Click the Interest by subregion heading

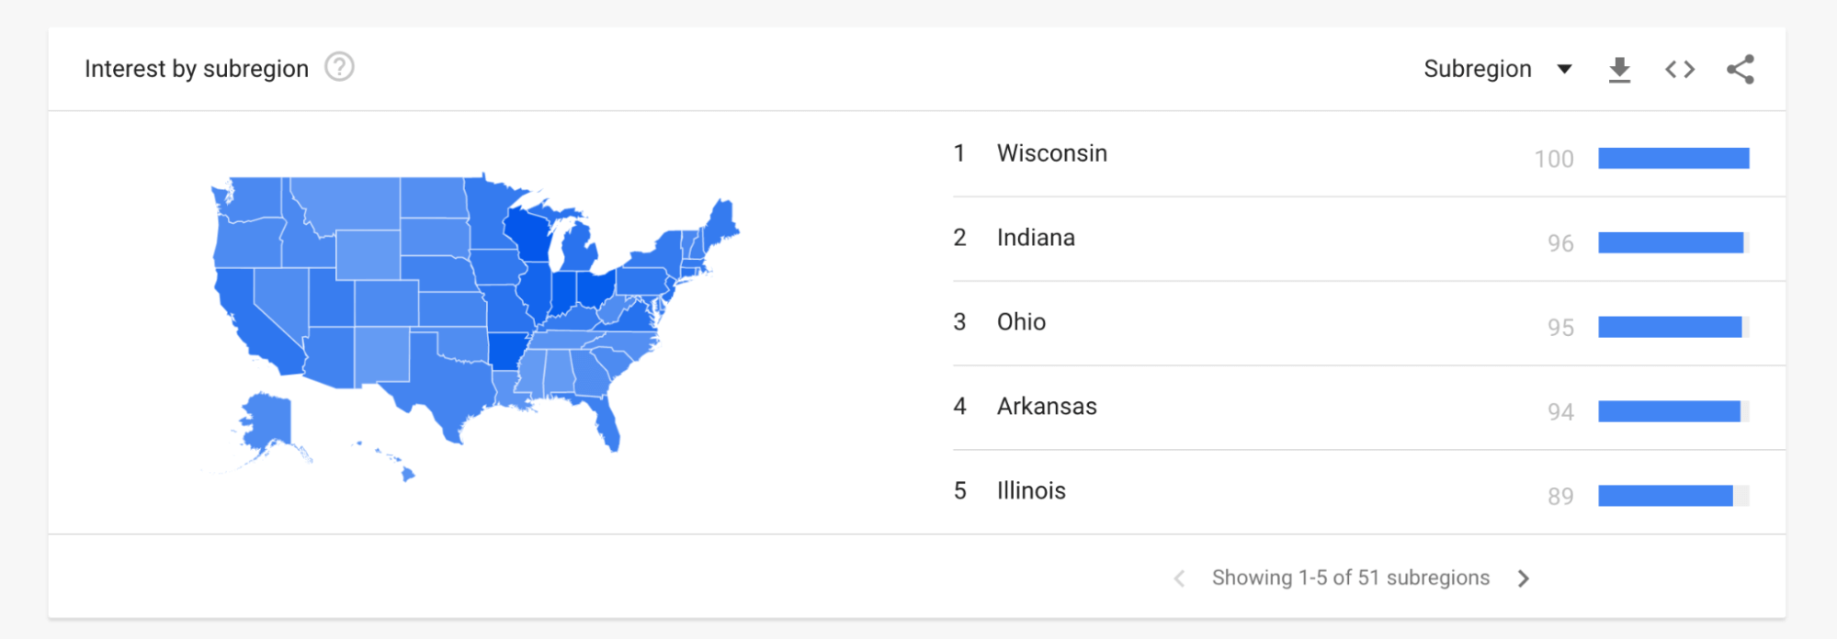pyautogui.click(x=197, y=70)
